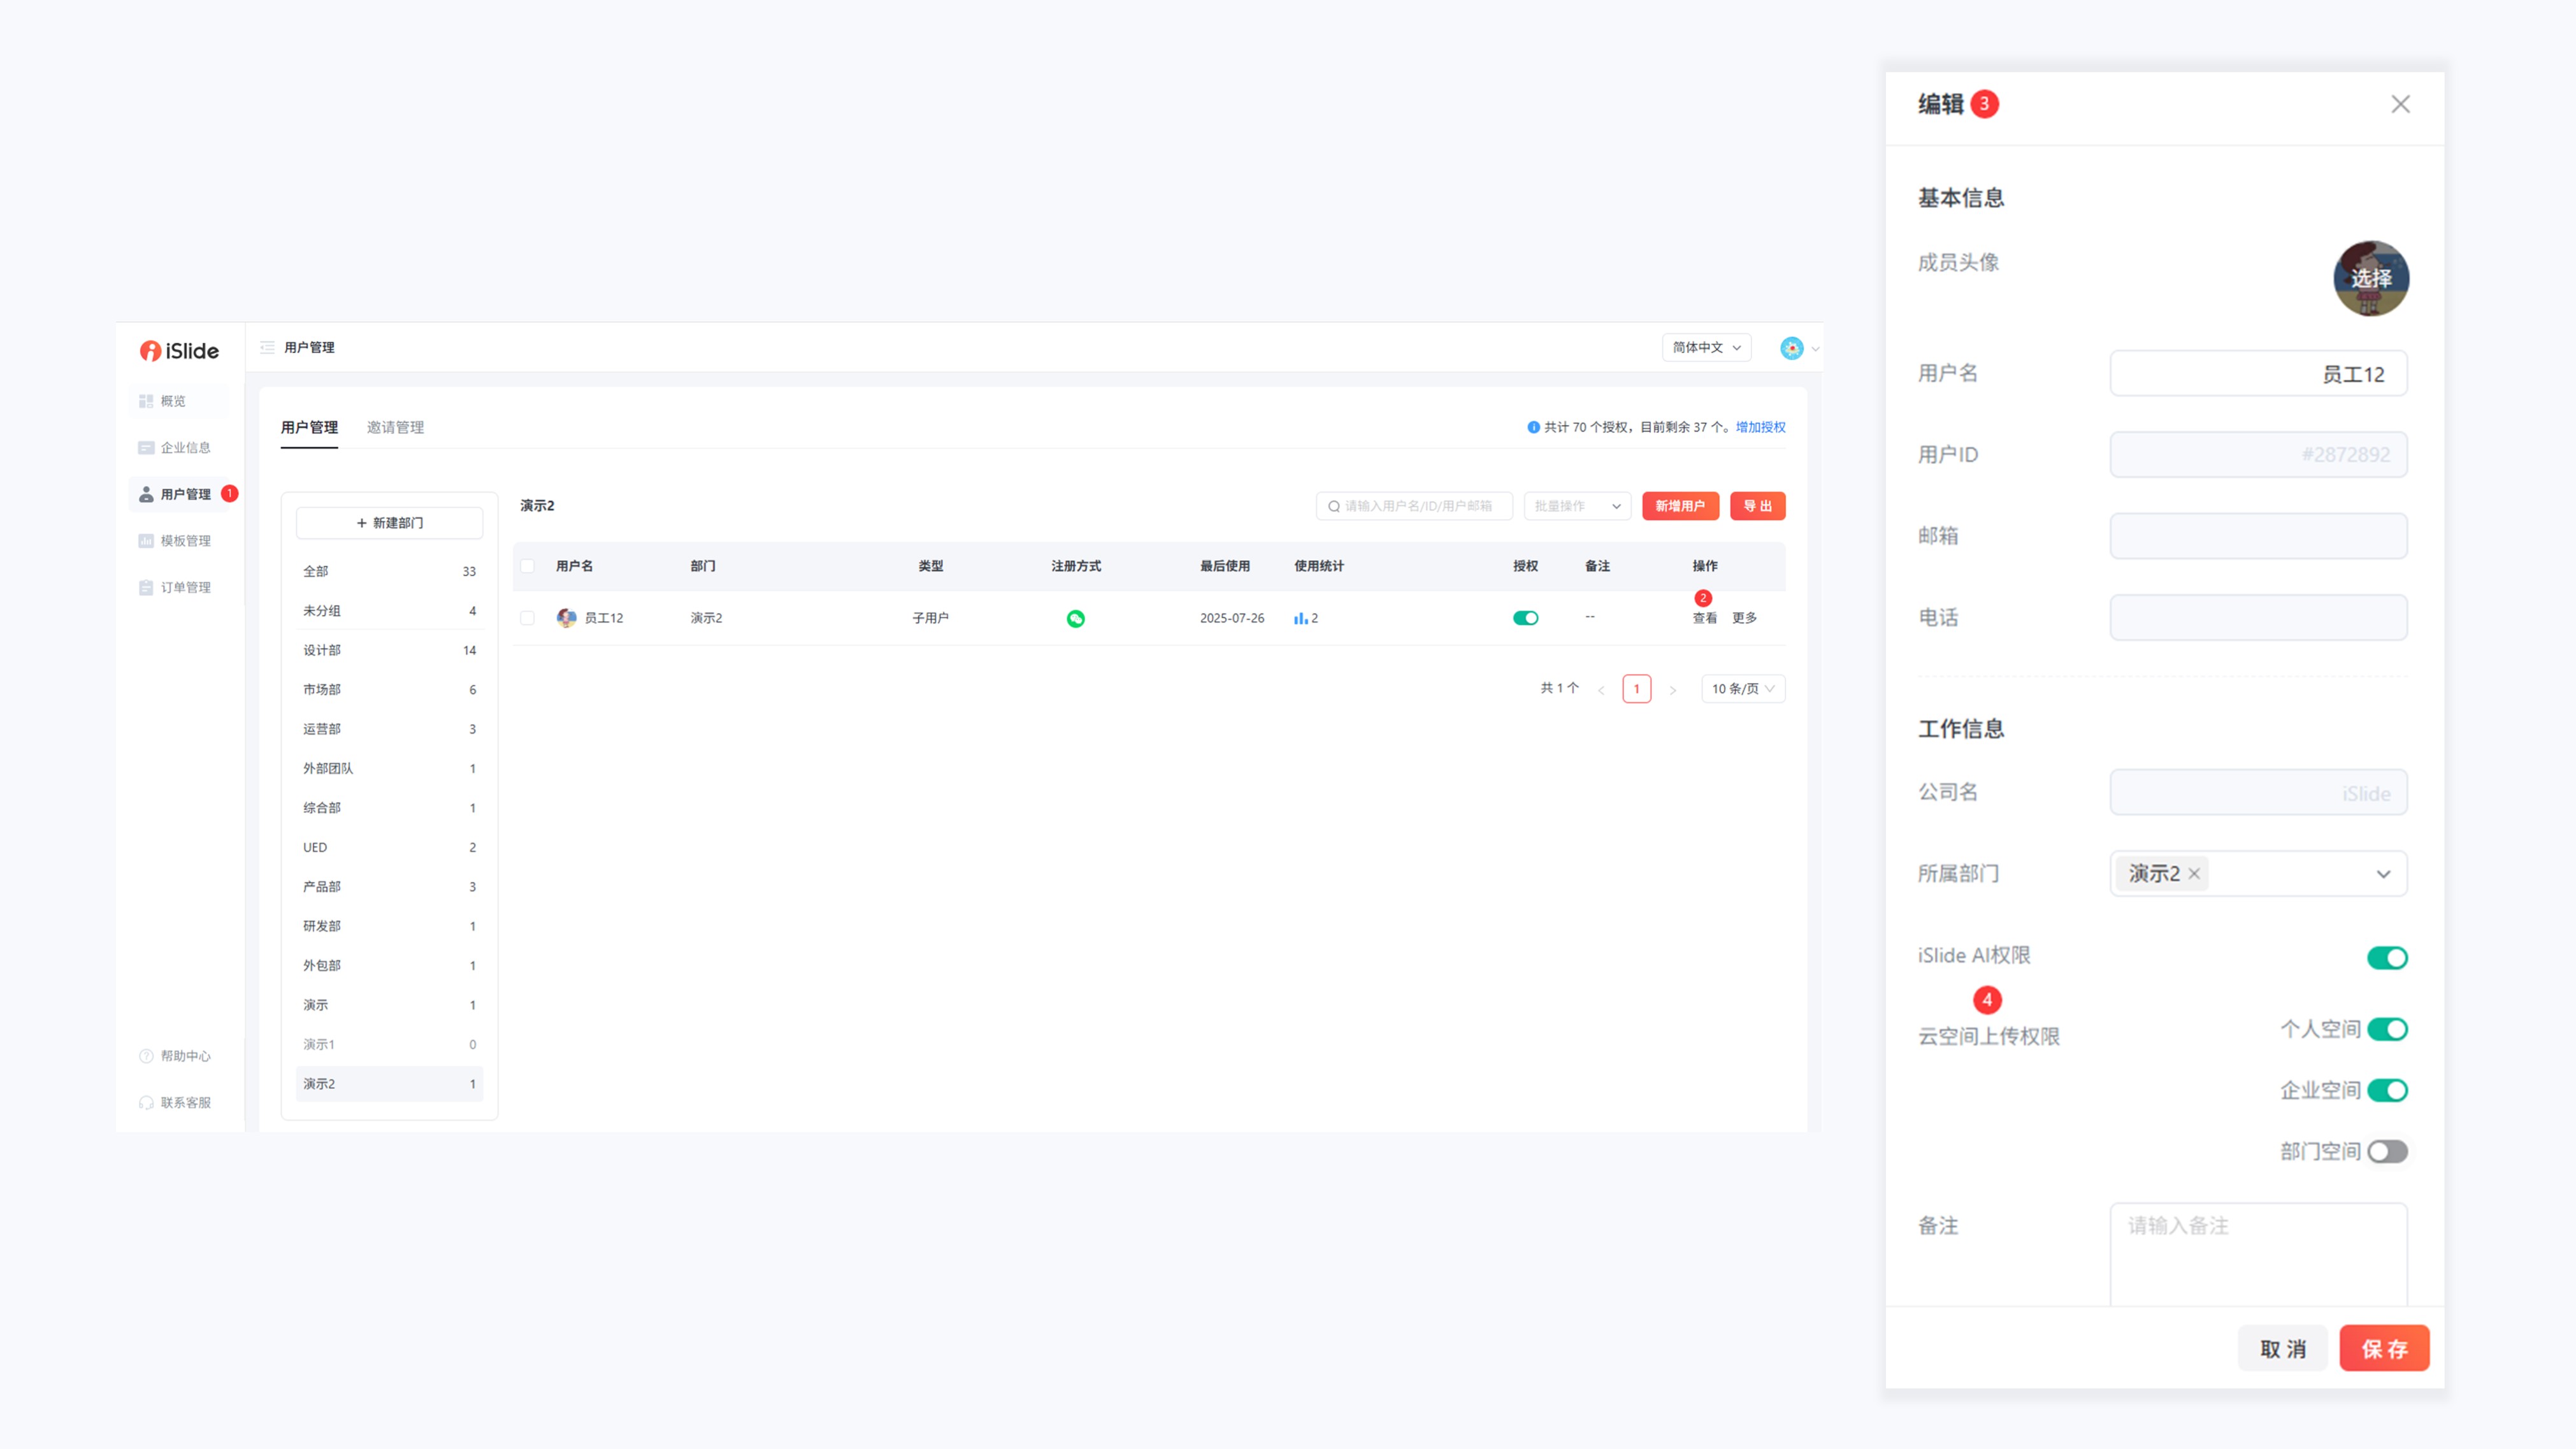The height and width of the screenshot is (1449, 2576).
Task: Click the usage statistics bar chart icon
Action: tap(1300, 619)
